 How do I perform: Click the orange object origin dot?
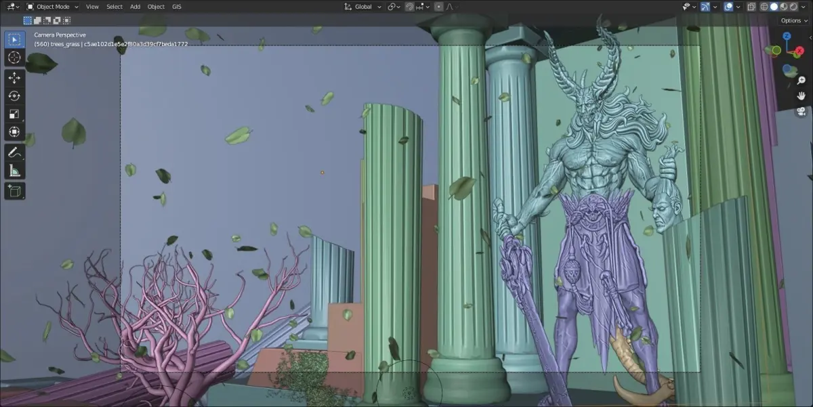pos(322,172)
